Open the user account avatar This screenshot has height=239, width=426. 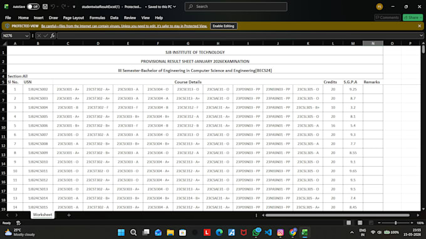(x=380, y=7)
